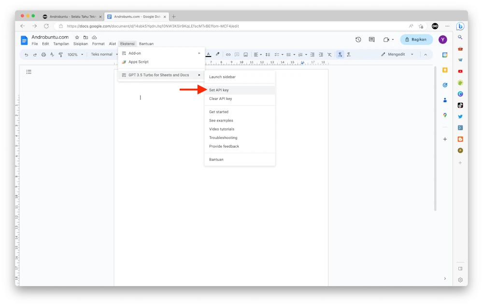Viewport: 483px width, 306px height.
Task: Click the Bagikan button
Action: (x=416, y=39)
